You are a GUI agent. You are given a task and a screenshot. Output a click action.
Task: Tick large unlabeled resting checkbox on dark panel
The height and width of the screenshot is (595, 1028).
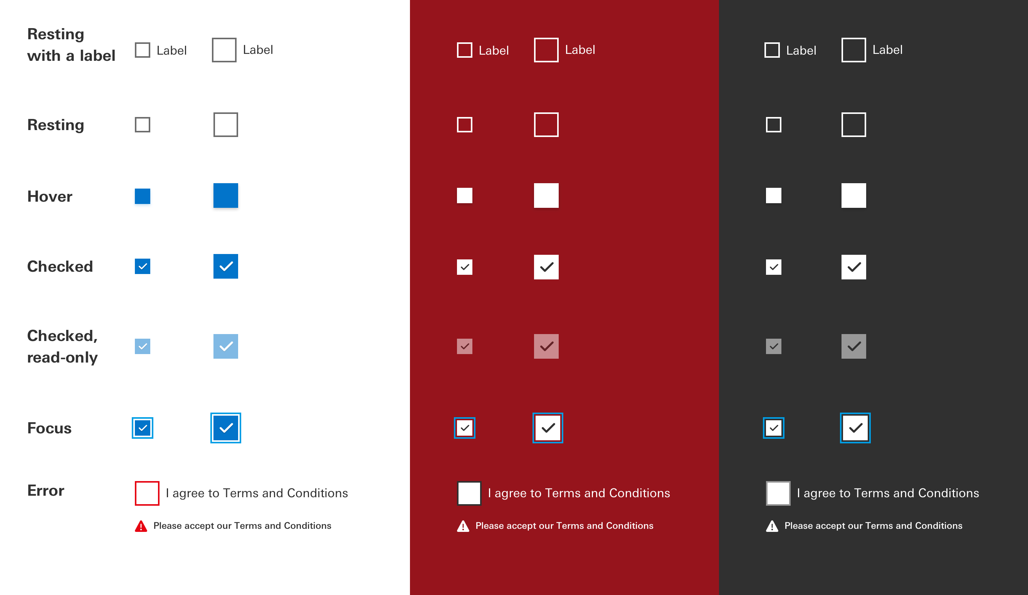(x=853, y=125)
